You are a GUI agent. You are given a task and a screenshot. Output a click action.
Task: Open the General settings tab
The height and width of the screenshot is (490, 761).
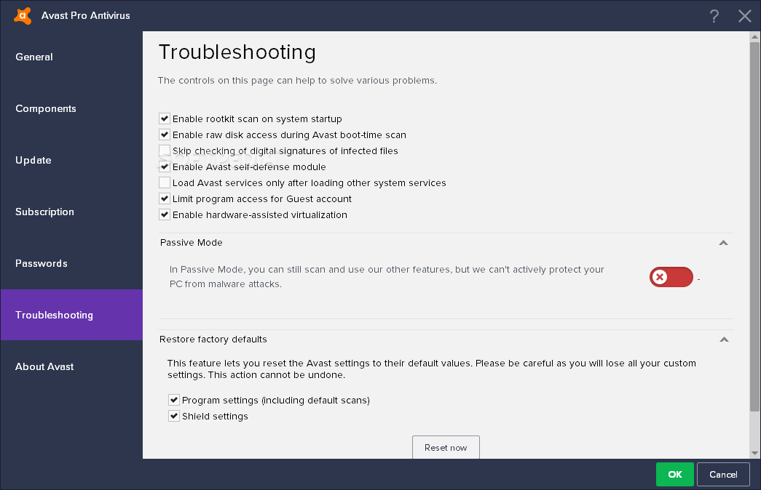[x=72, y=57]
